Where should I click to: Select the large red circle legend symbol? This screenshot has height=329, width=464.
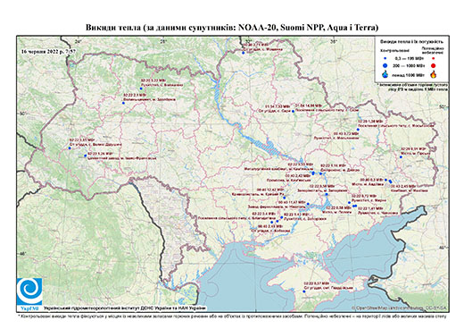click(x=433, y=65)
